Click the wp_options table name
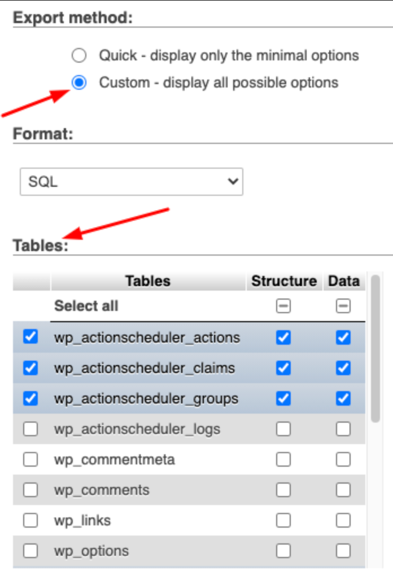Screen dimensions: 393x588 [91, 551]
